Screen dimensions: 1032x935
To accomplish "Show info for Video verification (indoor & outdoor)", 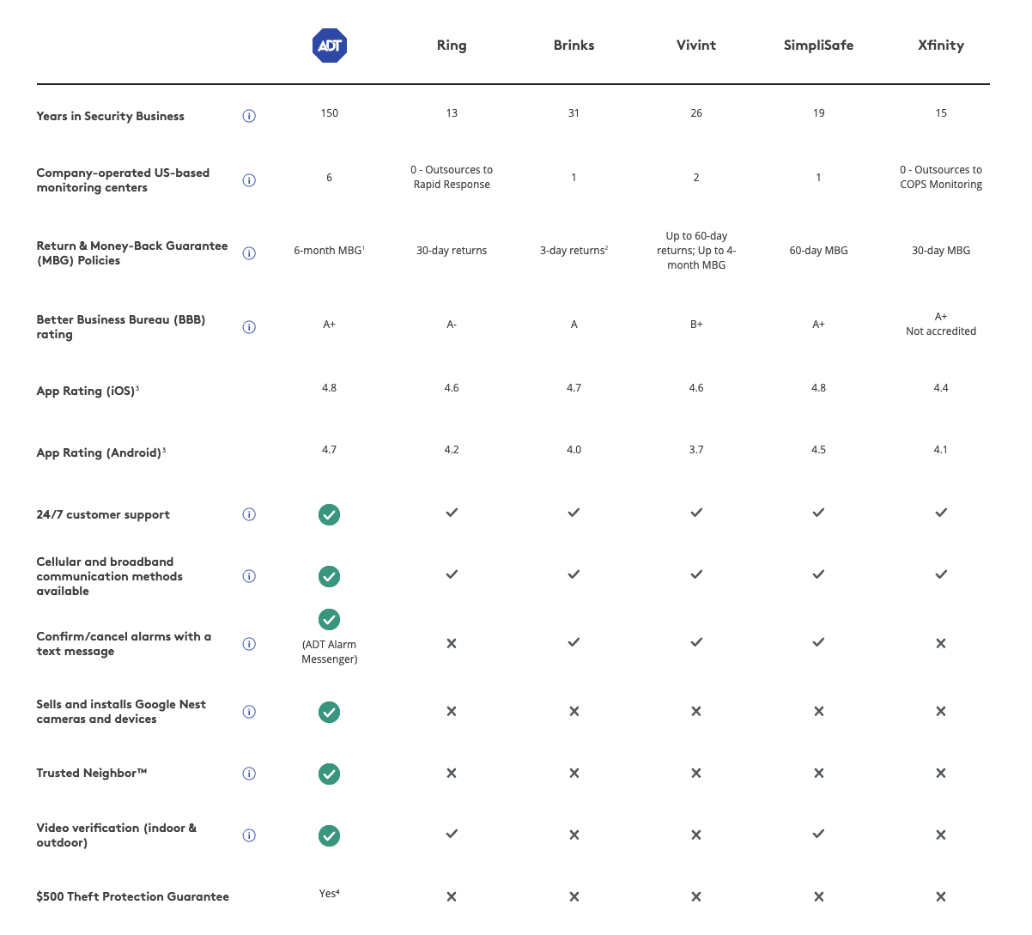I will [x=249, y=835].
